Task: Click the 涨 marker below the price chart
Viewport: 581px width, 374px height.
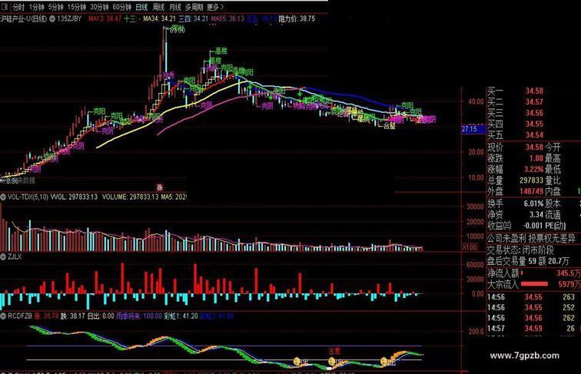Action: tap(160, 187)
